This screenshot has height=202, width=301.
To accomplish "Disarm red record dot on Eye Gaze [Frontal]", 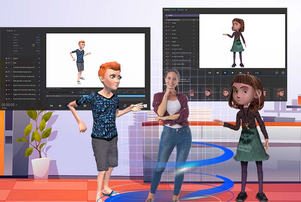I will pyautogui.click(x=169, y=49).
